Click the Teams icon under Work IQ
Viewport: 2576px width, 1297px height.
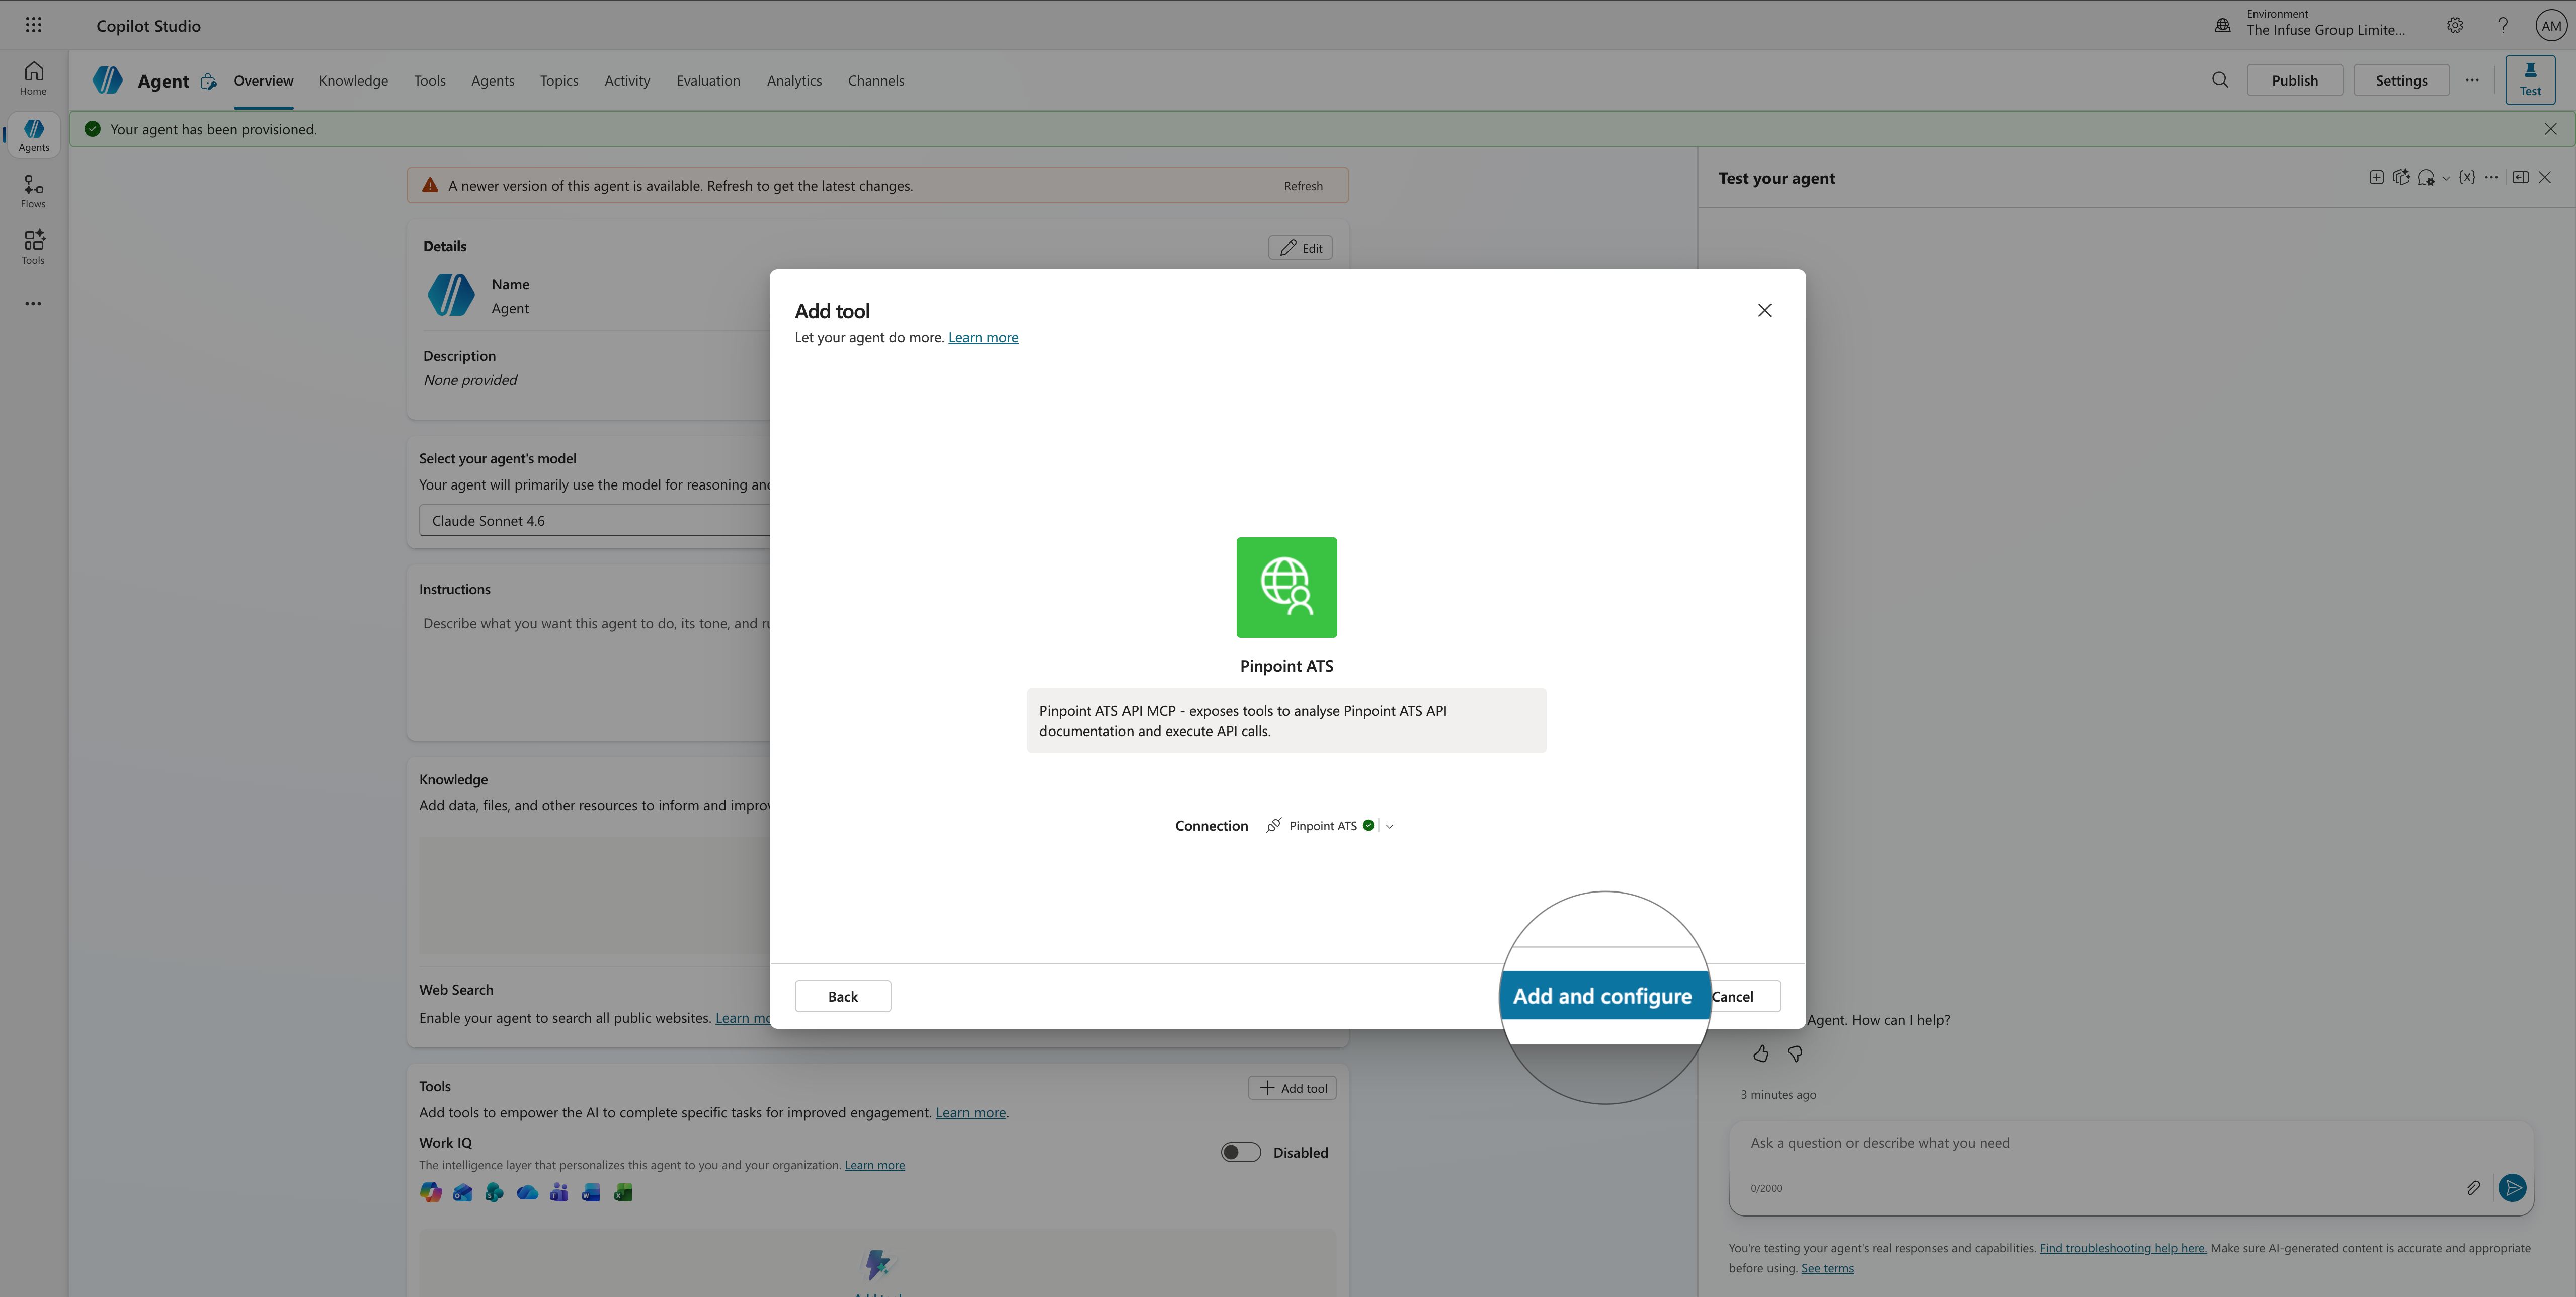(x=559, y=1192)
